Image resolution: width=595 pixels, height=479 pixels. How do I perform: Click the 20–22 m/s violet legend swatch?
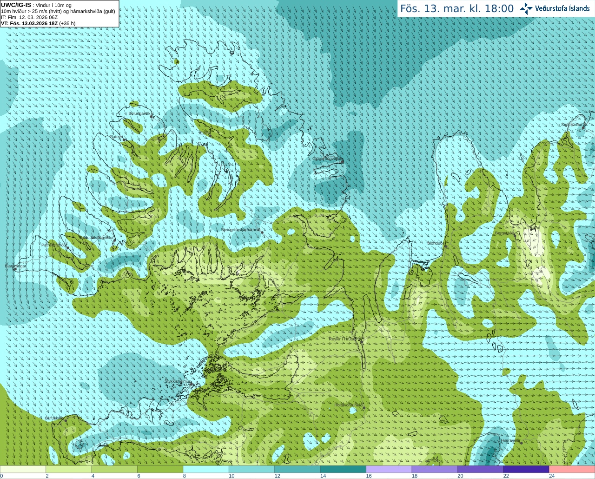pyautogui.click(x=481, y=469)
